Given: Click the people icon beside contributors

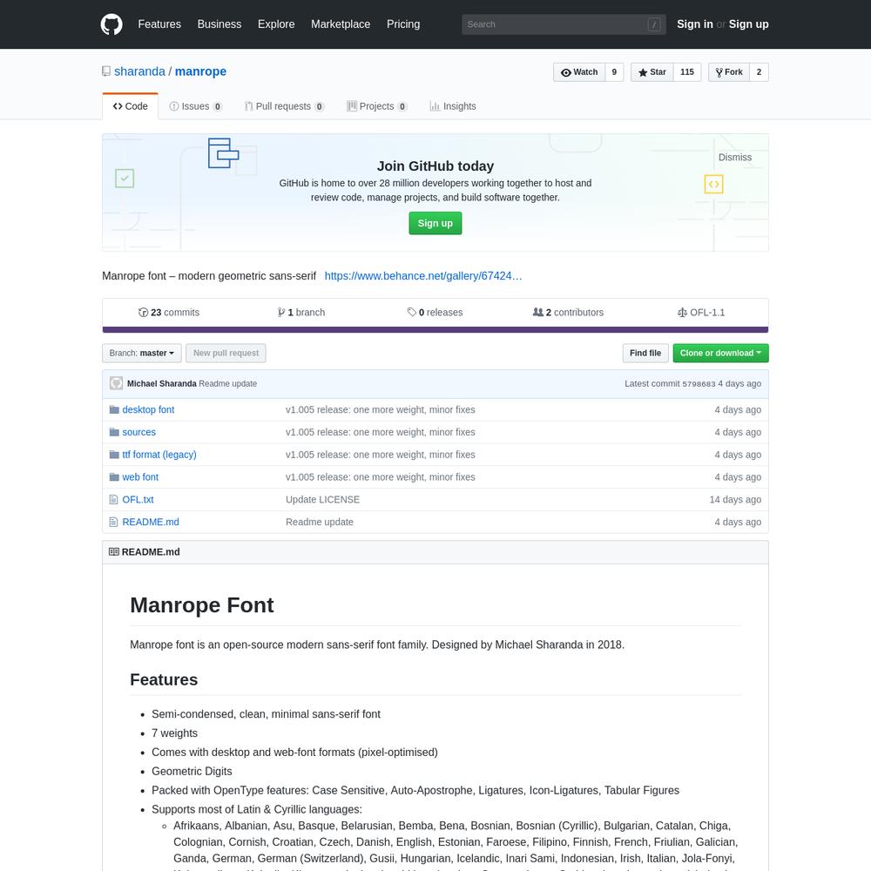Looking at the screenshot, I should 537,313.
